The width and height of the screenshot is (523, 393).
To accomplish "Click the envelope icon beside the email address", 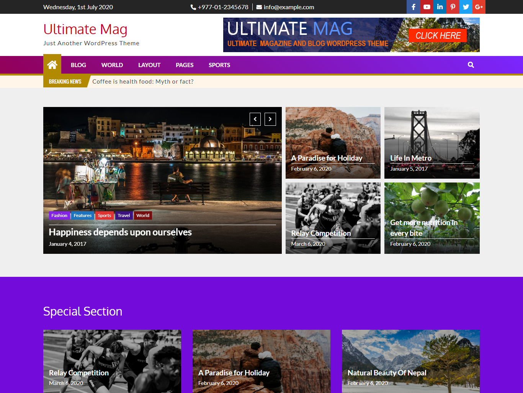I will click(x=258, y=7).
